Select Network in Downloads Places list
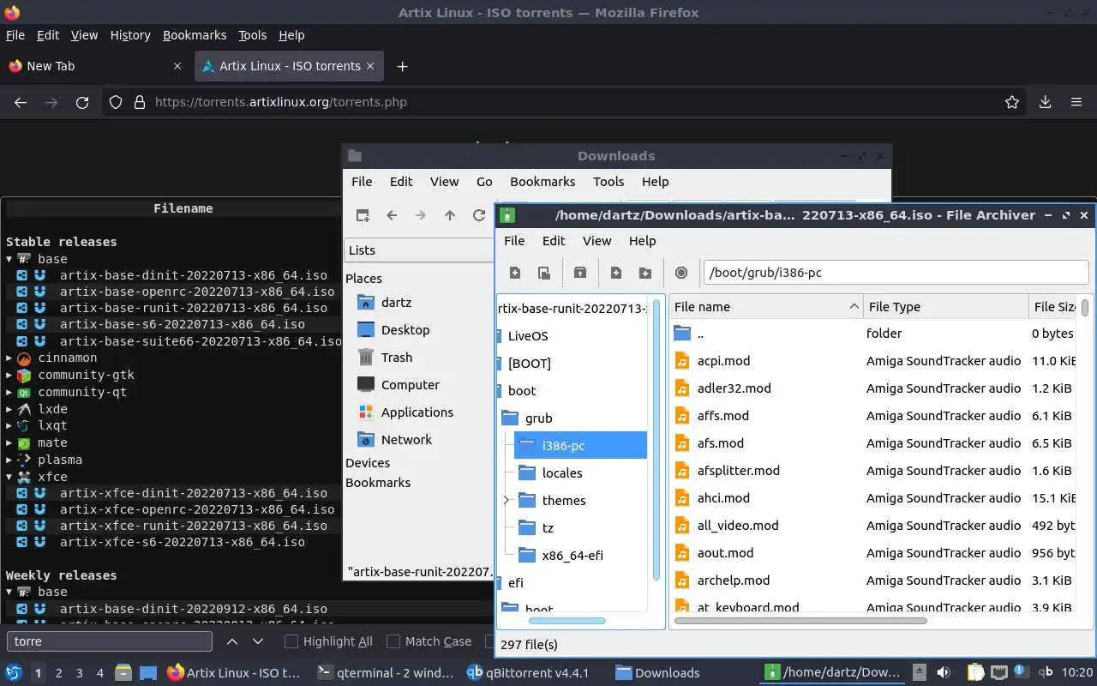The height and width of the screenshot is (686, 1097). [x=406, y=440]
